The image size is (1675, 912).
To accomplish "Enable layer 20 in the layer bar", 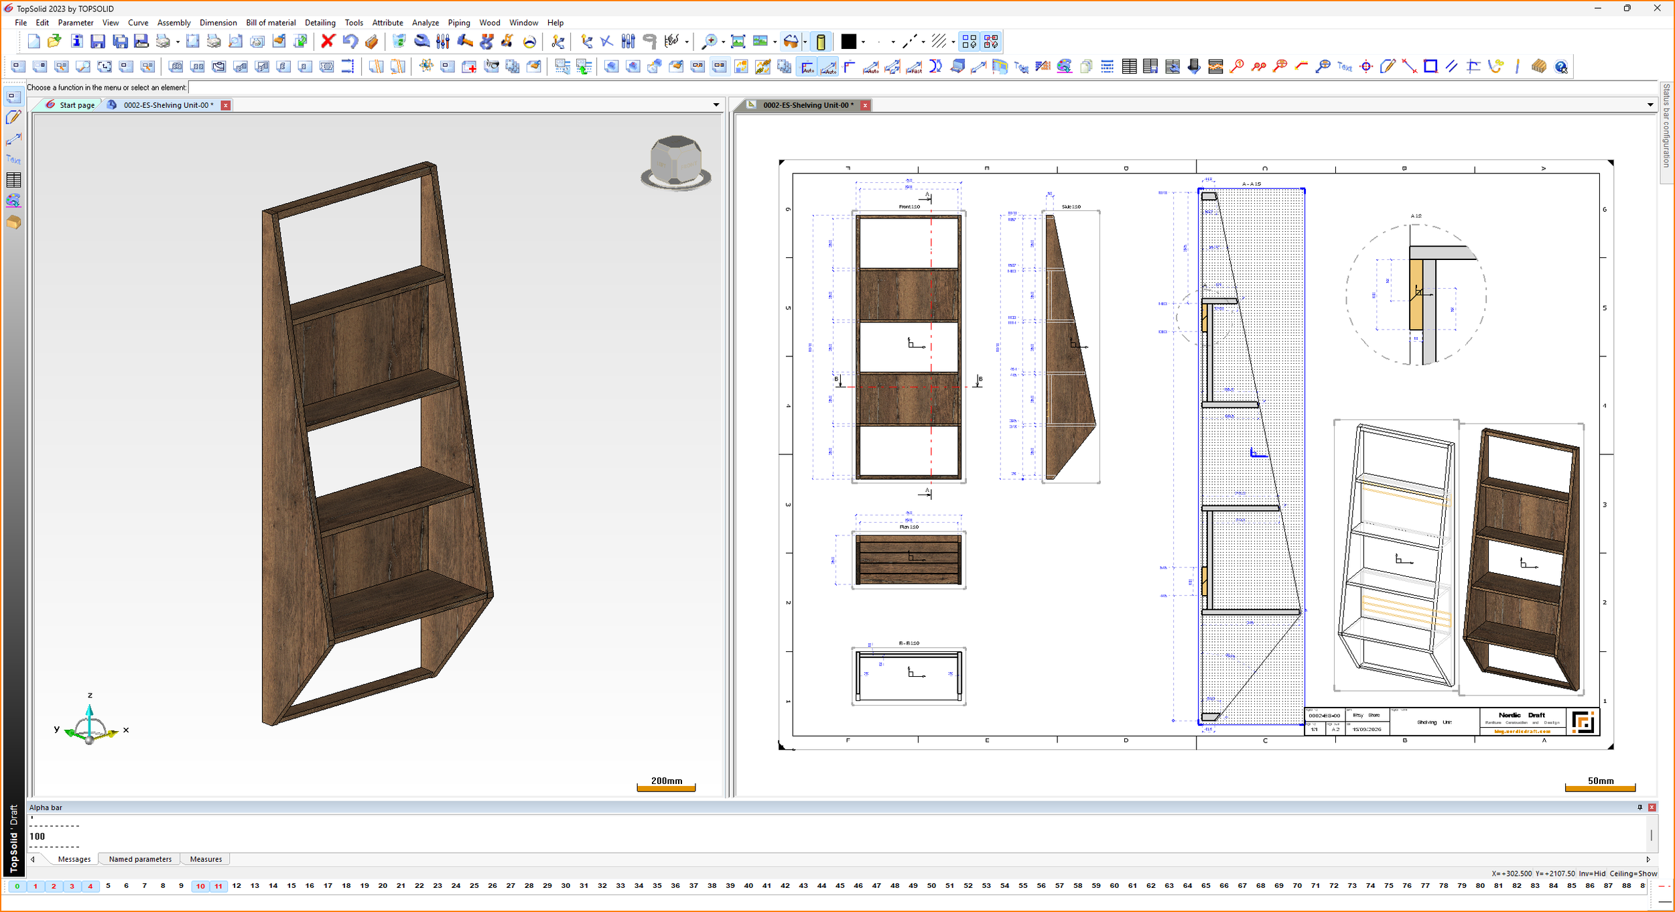I will coord(383,886).
